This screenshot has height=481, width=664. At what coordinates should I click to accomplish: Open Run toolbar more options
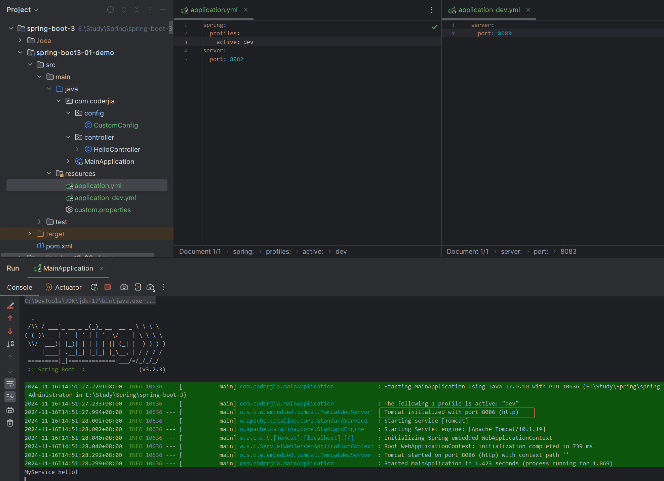click(x=163, y=287)
